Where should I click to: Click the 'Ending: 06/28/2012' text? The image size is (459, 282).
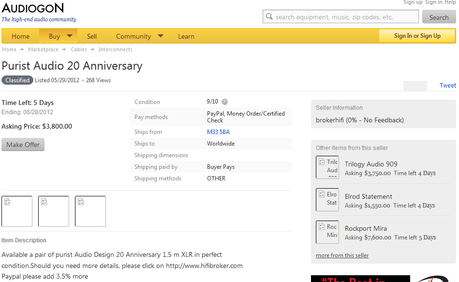pos(27,112)
